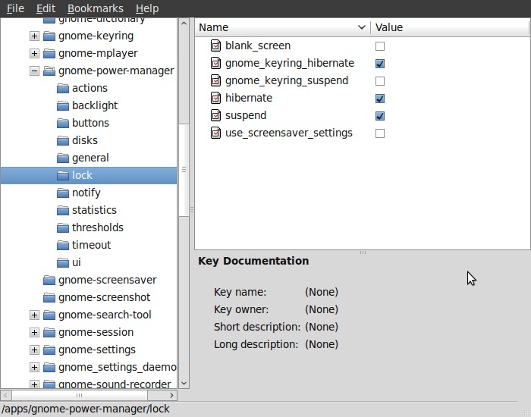Uncheck the suspend value checkbox
531x417 pixels.
point(380,116)
